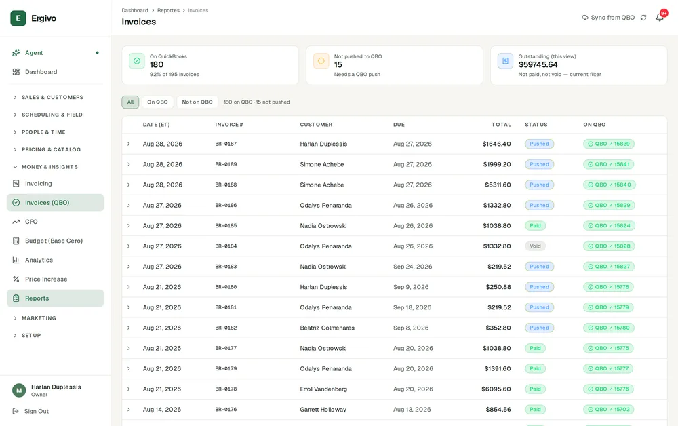
Task: Click invoice number BR-0177
Action: [226, 348]
